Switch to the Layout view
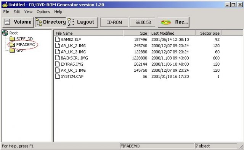The height and width of the screenshot is (150, 244). [82, 22]
